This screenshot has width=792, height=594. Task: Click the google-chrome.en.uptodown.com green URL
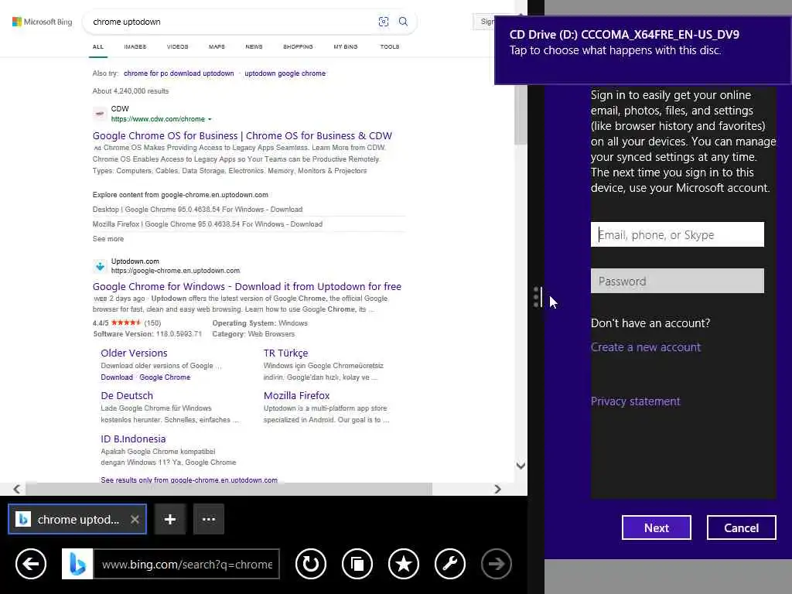[176, 271]
